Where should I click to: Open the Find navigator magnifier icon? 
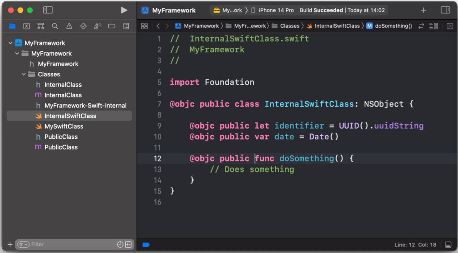[x=55, y=26]
